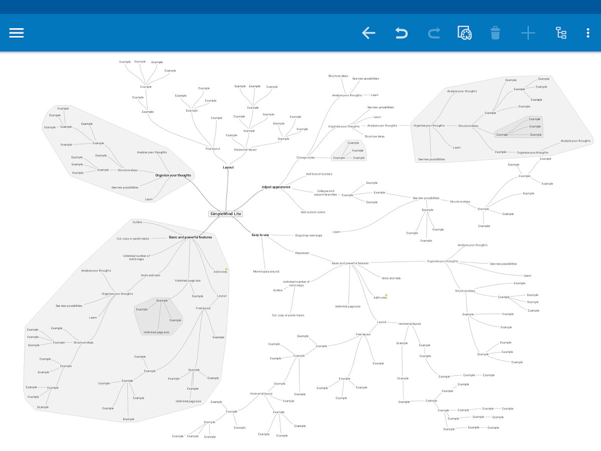The width and height of the screenshot is (601, 451).
Task: Open the hamburger navigation menu
Action: pyautogui.click(x=17, y=33)
